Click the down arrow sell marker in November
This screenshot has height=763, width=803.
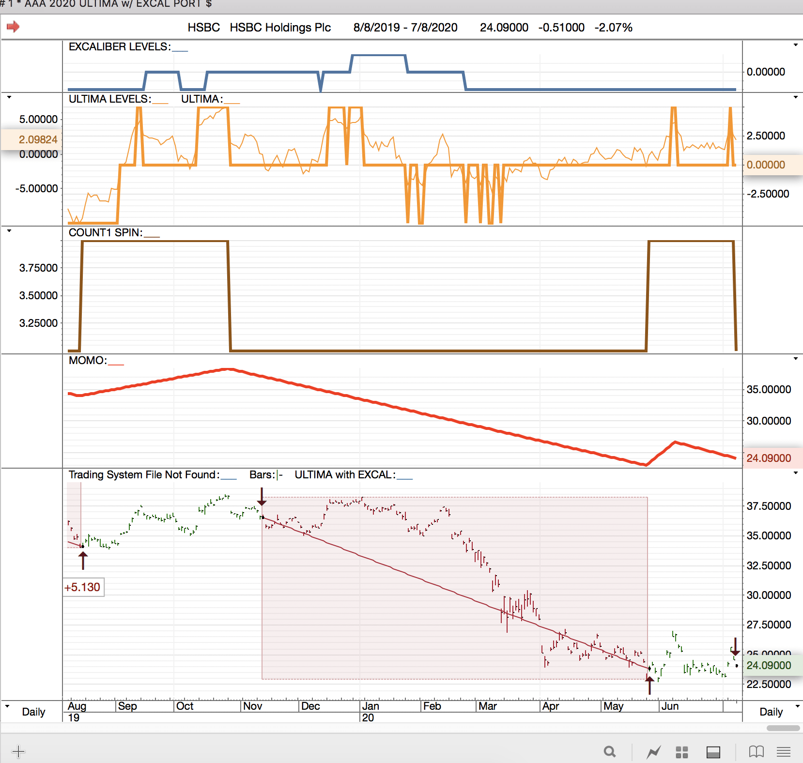point(262,497)
